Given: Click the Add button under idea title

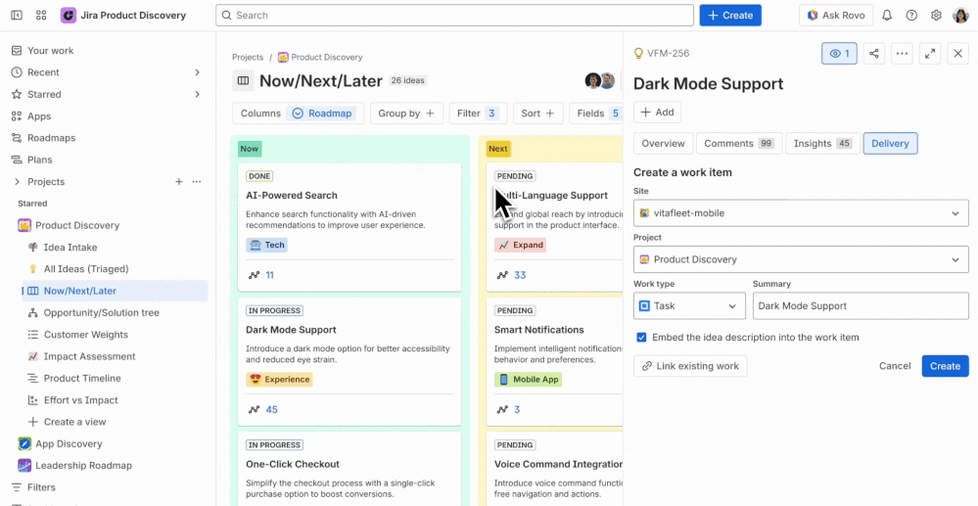Looking at the screenshot, I should coord(658,113).
